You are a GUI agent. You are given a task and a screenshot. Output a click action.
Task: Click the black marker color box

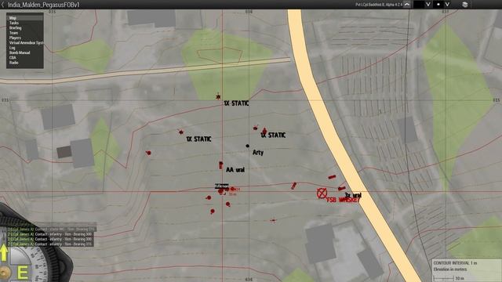pyautogui.click(x=418, y=5)
